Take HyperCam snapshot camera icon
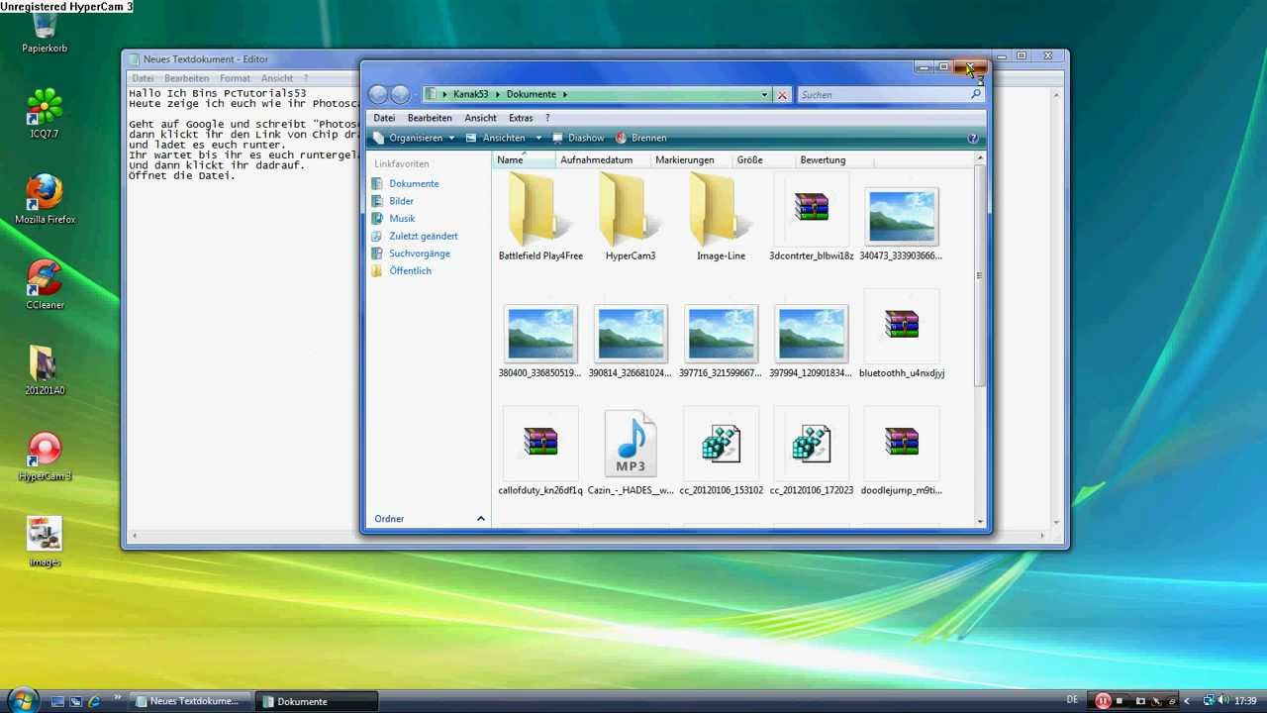The image size is (1267, 713). 1139,701
